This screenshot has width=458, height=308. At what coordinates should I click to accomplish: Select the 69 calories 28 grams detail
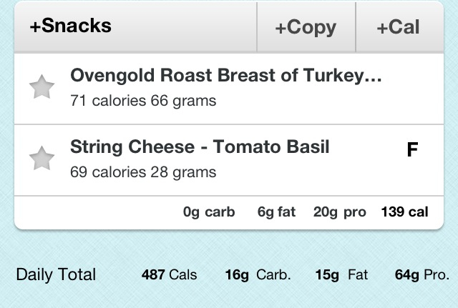tap(143, 172)
